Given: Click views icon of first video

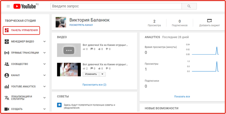Looking at the screenshot, I should click(84, 49).
